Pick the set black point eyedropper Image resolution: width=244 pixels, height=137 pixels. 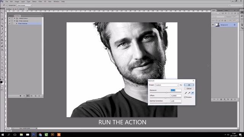click(186, 93)
